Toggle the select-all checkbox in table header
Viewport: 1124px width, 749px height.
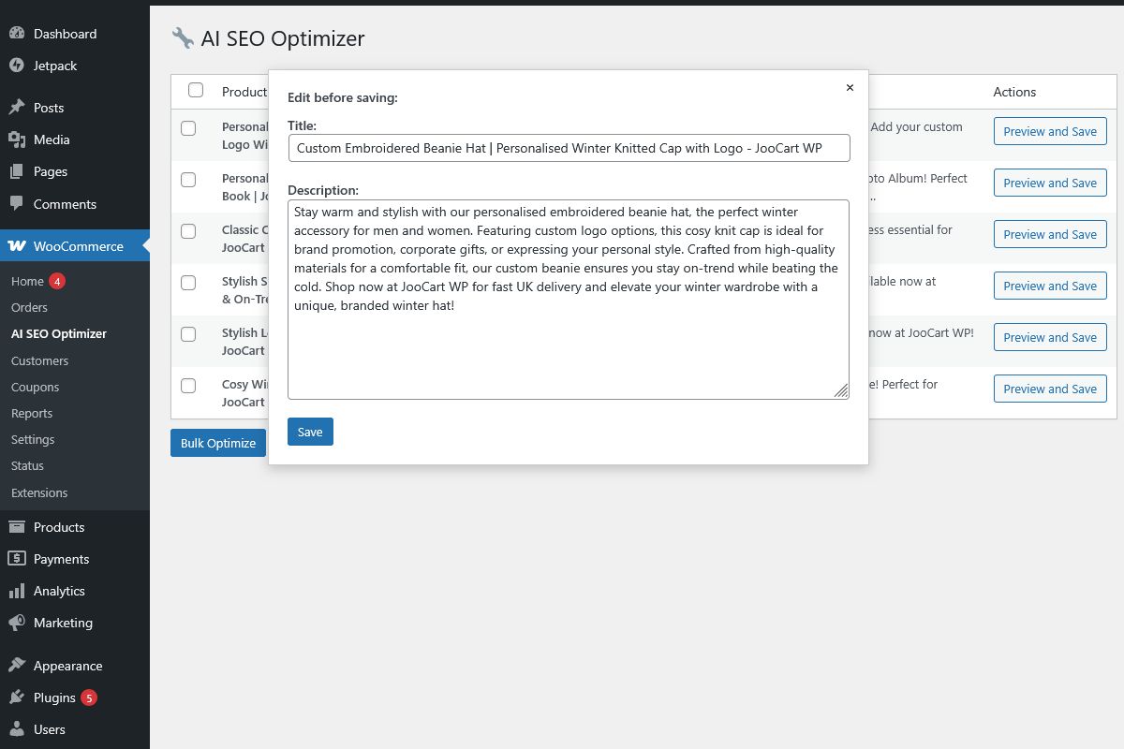coord(196,90)
